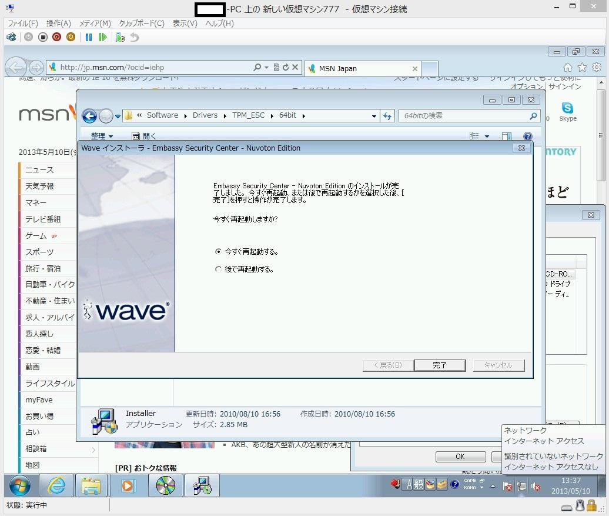Open Windows Explorer folder taskbar icon
Viewport: 609px width, 516px height.
click(x=91, y=485)
